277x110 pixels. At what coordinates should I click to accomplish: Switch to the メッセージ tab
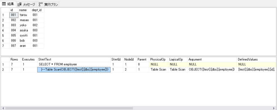point(27,4)
